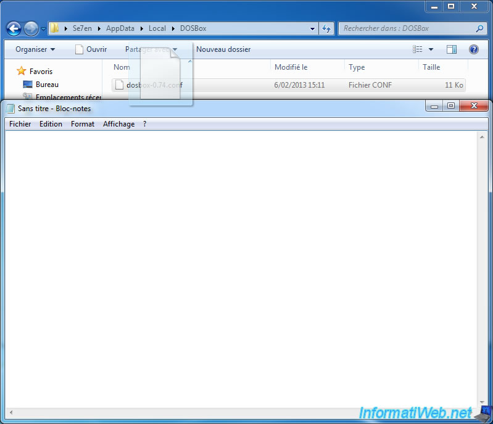Open the Organiser menu
The height and width of the screenshot is (424, 493).
(x=35, y=49)
